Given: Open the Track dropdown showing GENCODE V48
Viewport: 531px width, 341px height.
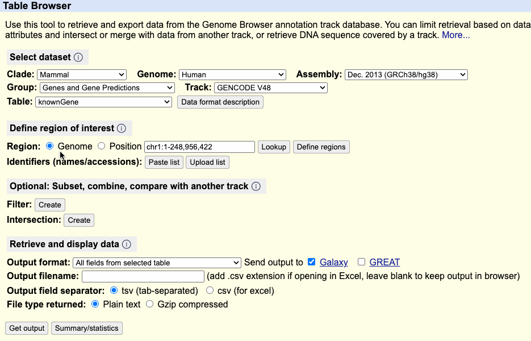Looking at the screenshot, I should pyautogui.click(x=270, y=88).
